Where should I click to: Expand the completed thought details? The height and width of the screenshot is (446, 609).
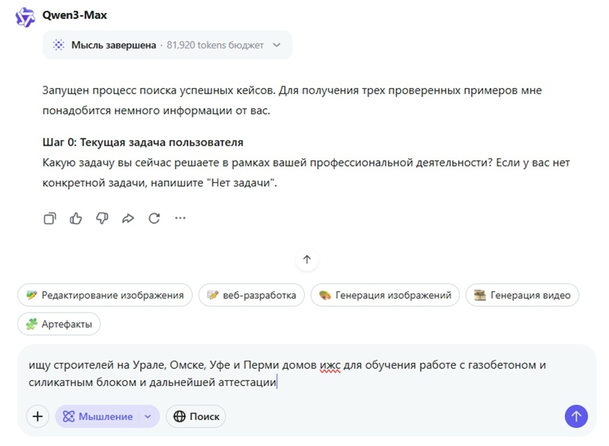276,44
